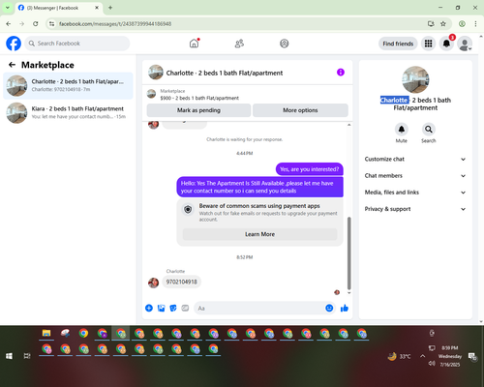Image resolution: width=484 pixels, height=387 pixels.
Task: Click Charlotte's avatar beside phone number message
Action: click(x=153, y=283)
